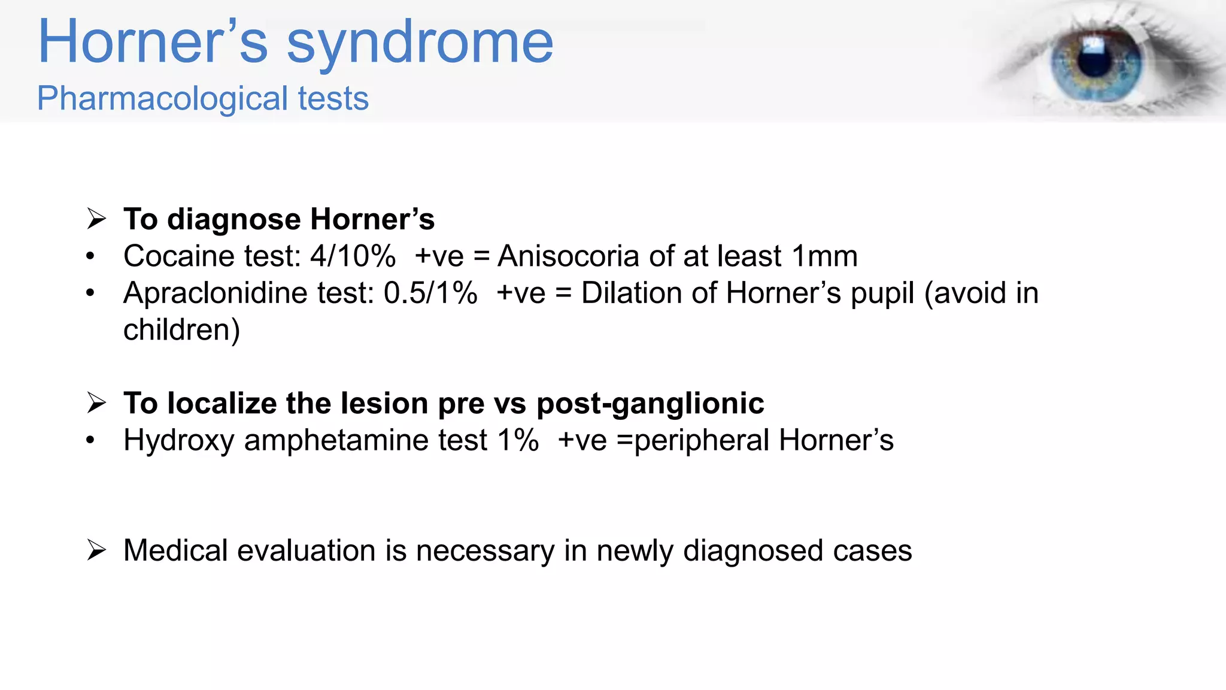This screenshot has width=1226, height=690.
Task: Click the peripheral Horner's text
Action: click(x=764, y=441)
